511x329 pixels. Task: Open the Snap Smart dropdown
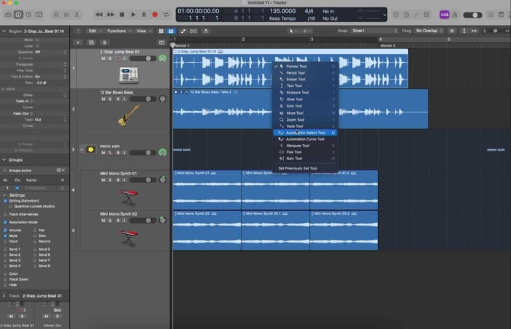374,31
